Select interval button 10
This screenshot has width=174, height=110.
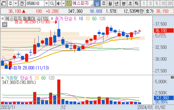(x=163, y=4)
